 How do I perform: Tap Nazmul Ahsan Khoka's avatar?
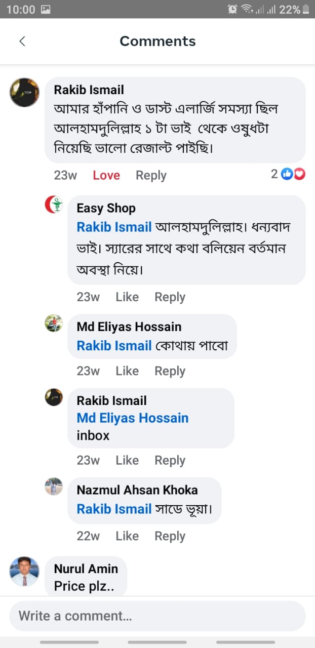[54, 487]
